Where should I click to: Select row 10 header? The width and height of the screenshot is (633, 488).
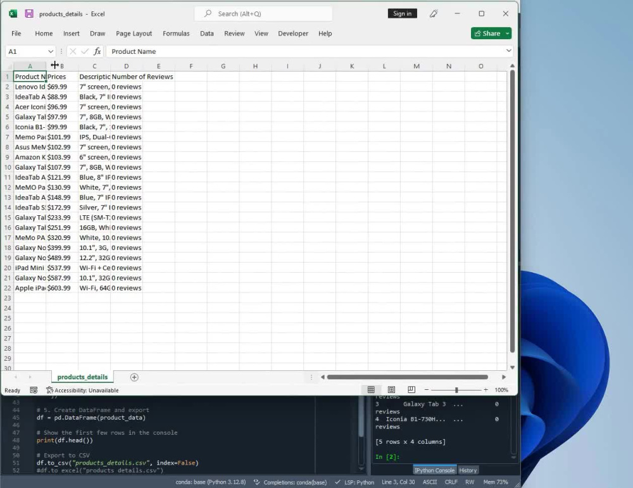point(7,167)
